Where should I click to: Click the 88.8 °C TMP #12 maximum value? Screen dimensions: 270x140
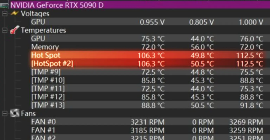[252, 97]
